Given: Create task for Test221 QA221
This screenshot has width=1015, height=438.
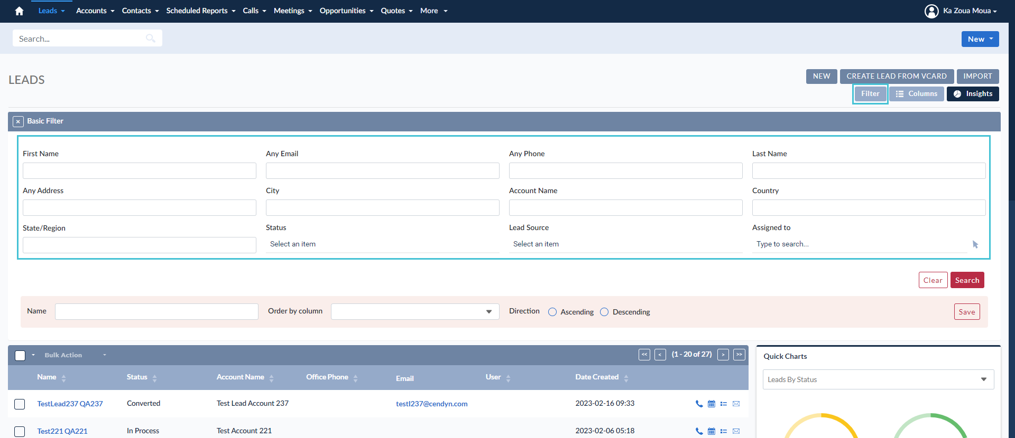Looking at the screenshot, I should tap(724, 431).
